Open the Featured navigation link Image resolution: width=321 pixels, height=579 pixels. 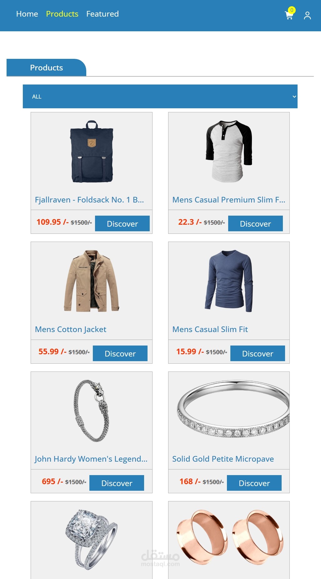103,14
